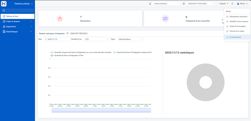Screen dimensions: 251x121
Task: Toggle legend Quantité de biens d'intégration d'hier
Action: (x=67, y=56)
